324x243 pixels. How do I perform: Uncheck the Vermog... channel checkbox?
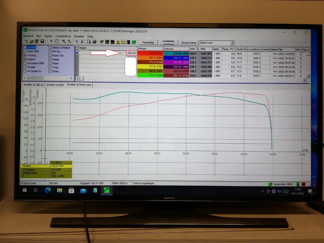pos(25,55)
